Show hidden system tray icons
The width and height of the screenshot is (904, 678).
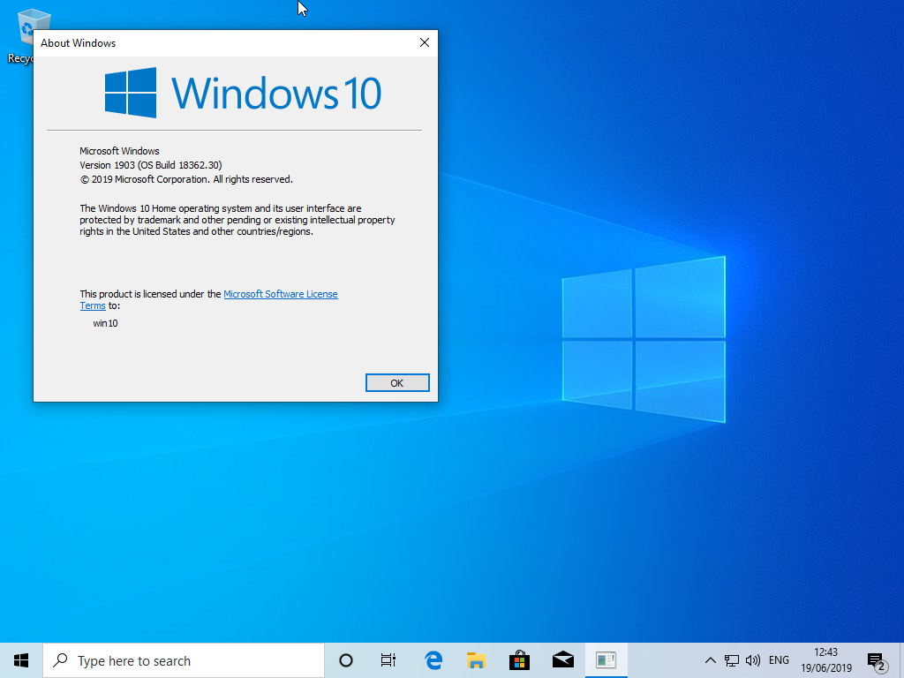(711, 660)
